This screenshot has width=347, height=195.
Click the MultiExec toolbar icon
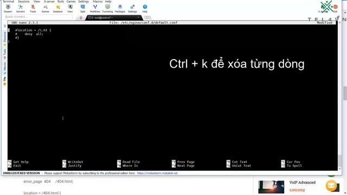95,9
